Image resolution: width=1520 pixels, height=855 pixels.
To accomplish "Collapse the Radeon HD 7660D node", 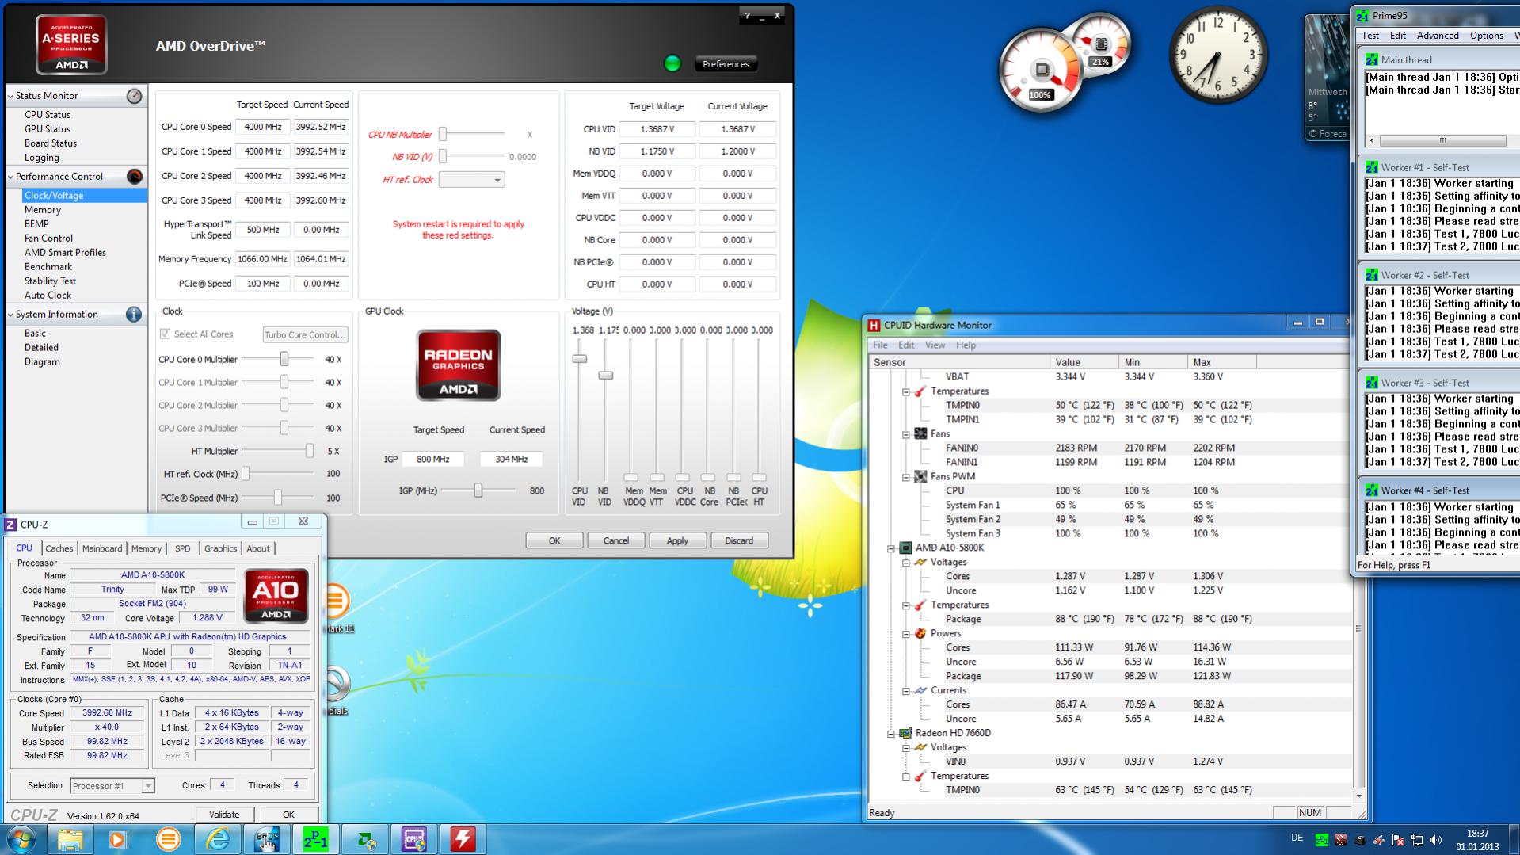I will (891, 734).
